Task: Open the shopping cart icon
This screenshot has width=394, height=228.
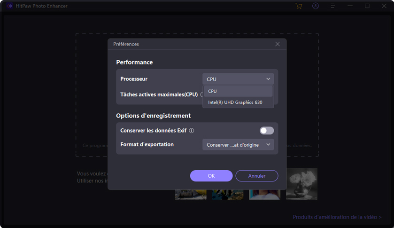Action: point(299,6)
